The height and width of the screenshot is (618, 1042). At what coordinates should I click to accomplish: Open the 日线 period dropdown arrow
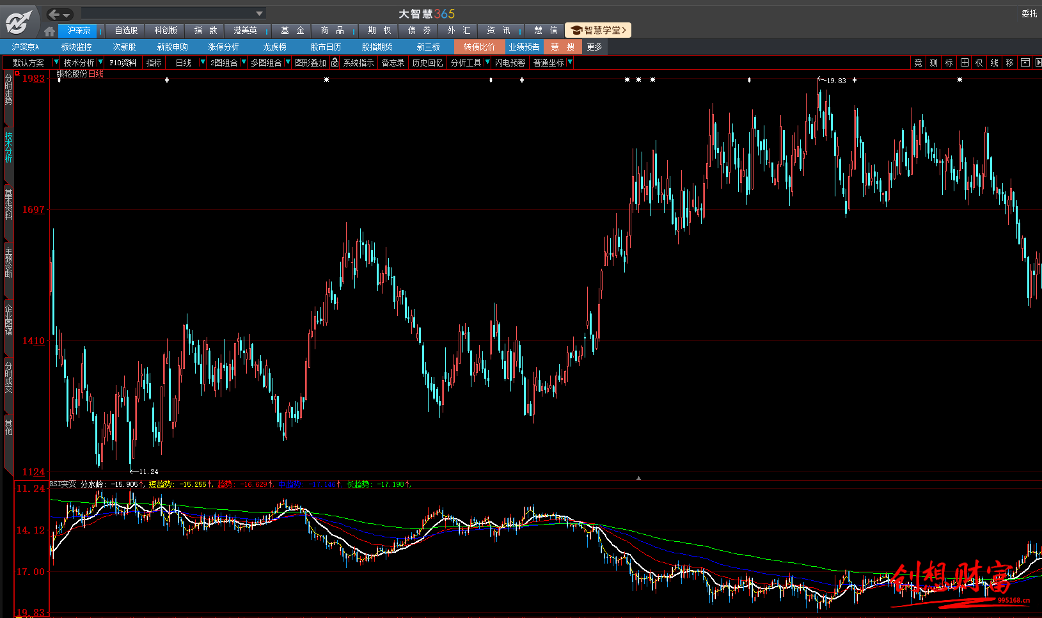click(x=203, y=62)
